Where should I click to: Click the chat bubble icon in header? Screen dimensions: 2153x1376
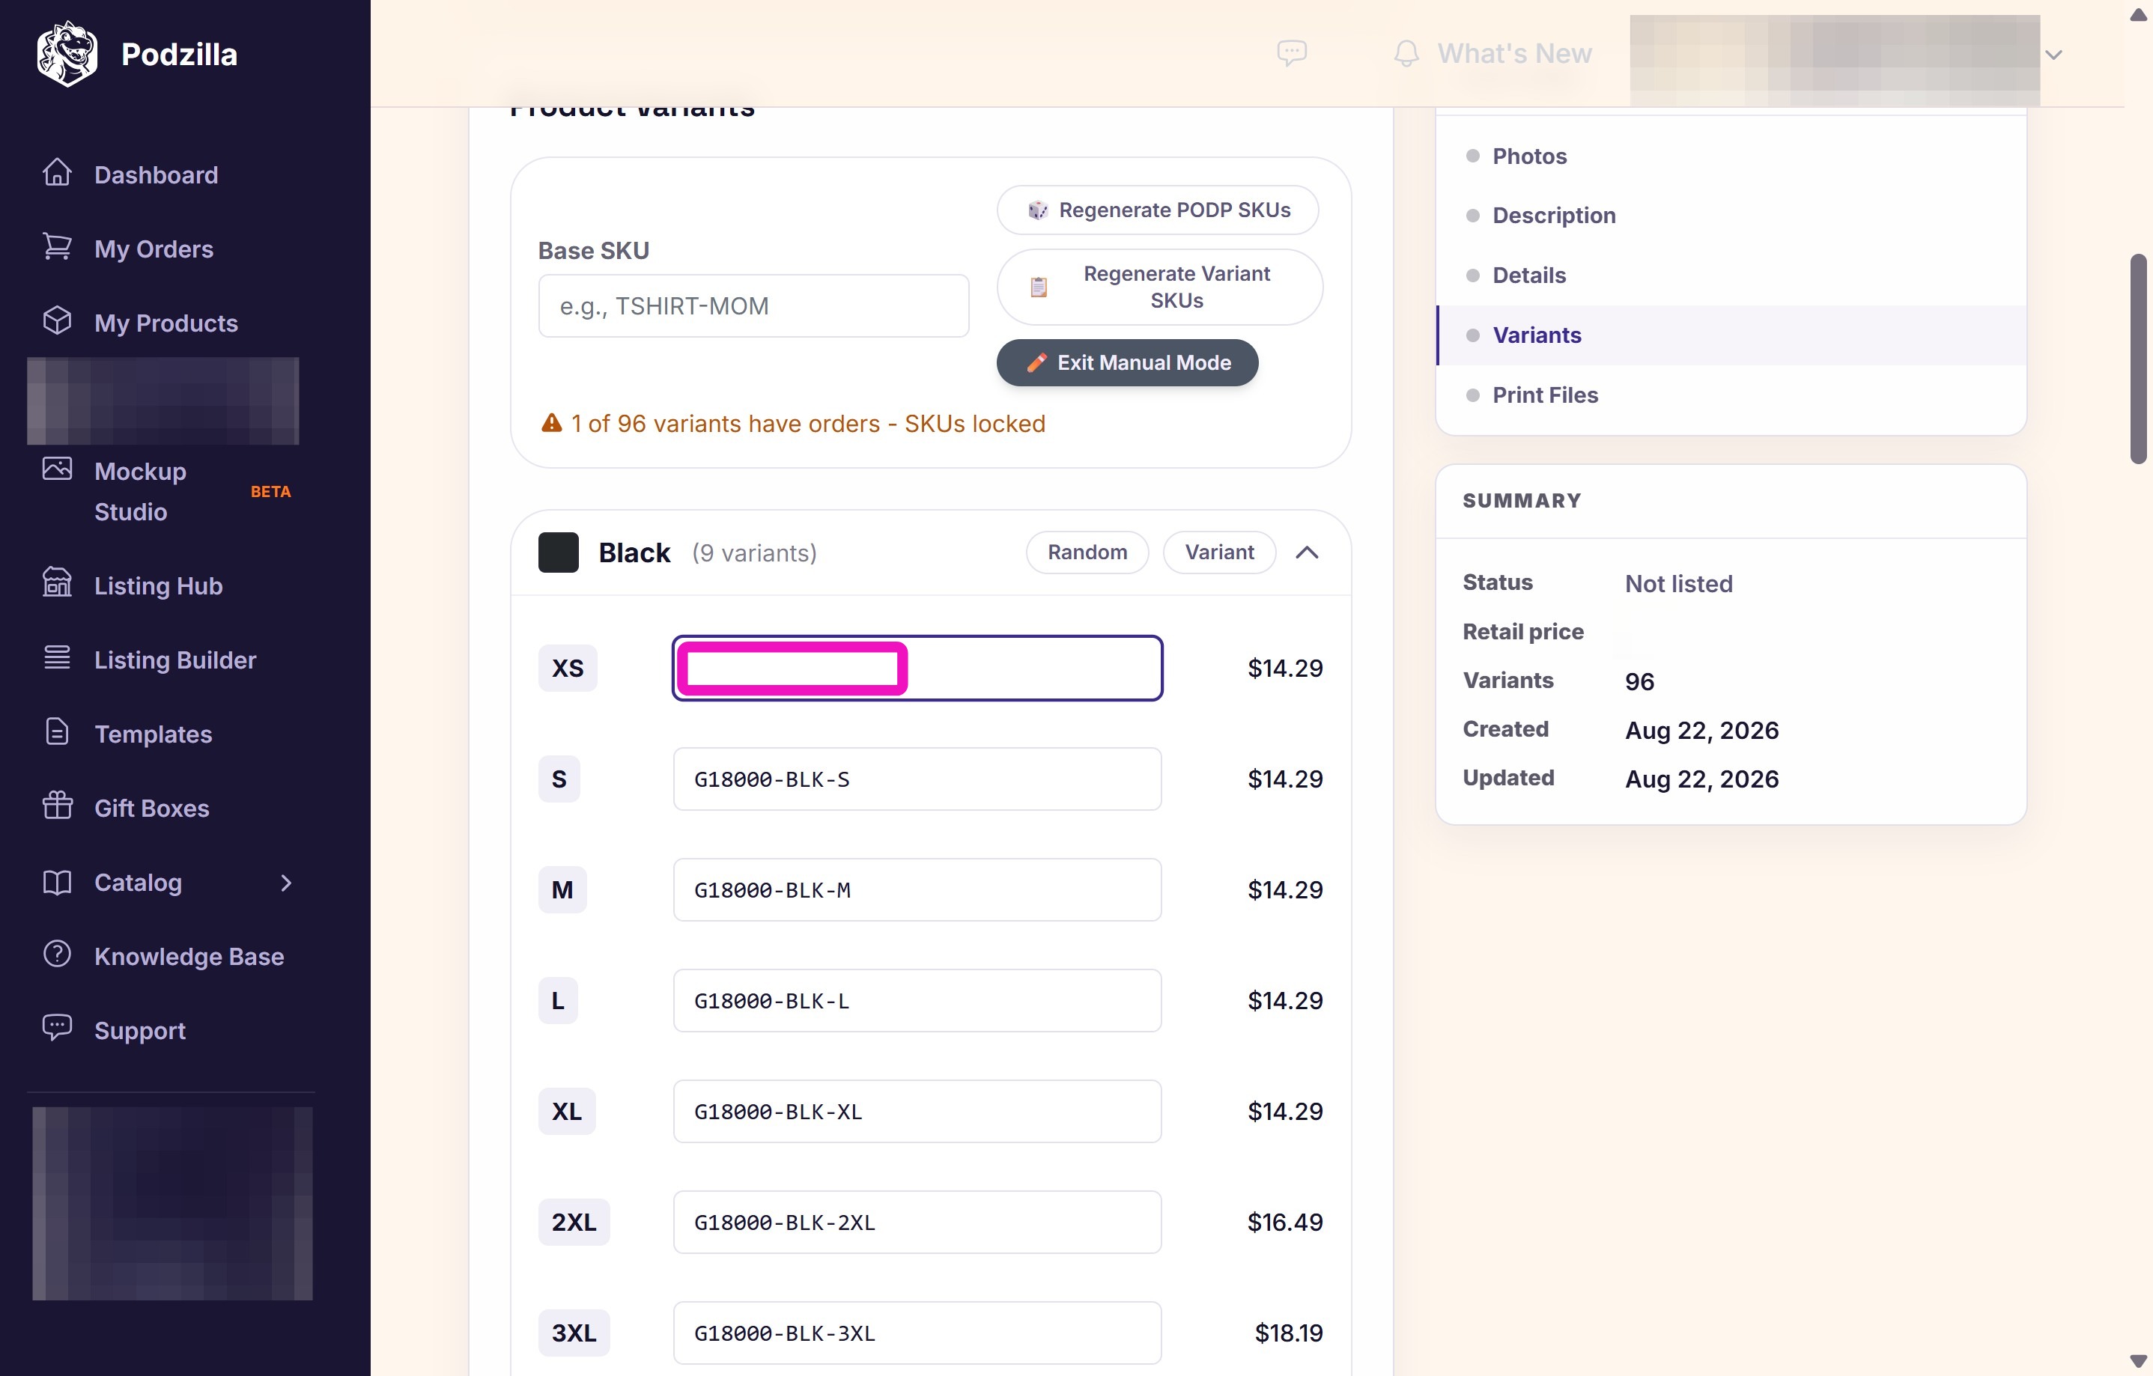(1292, 52)
